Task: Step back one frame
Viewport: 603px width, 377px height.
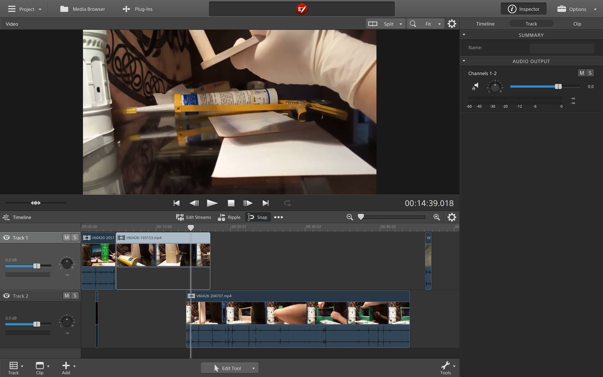Action: tap(194, 203)
